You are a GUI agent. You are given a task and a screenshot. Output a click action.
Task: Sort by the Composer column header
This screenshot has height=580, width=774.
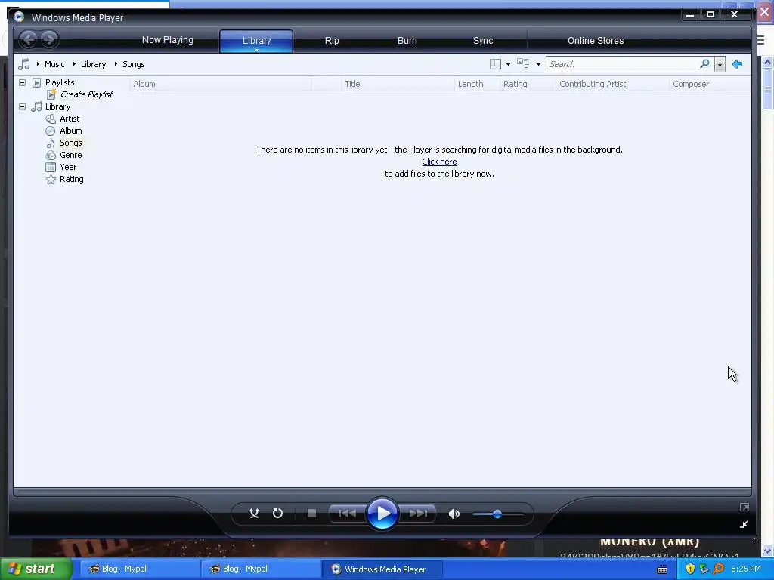(x=710, y=84)
